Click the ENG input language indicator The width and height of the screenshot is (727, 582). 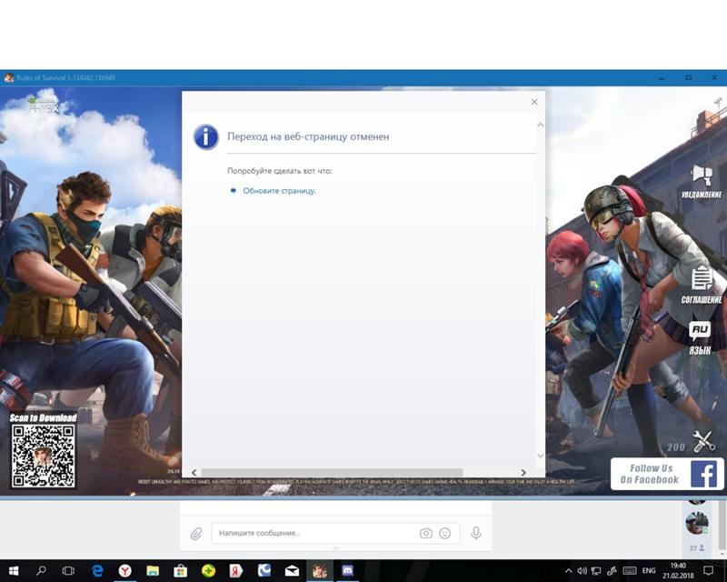[649, 571]
